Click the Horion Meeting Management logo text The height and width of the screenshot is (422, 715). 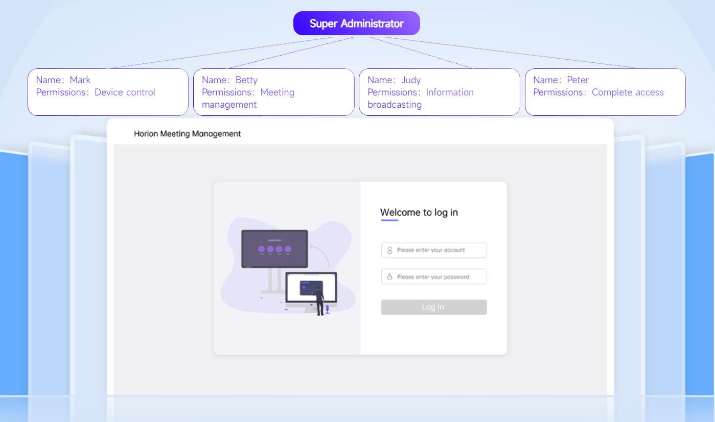[187, 134]
